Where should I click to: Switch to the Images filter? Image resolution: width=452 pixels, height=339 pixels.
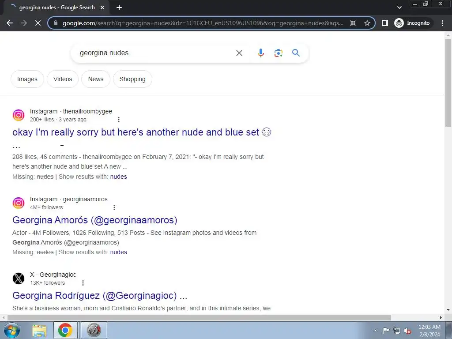tap(27, 79)
